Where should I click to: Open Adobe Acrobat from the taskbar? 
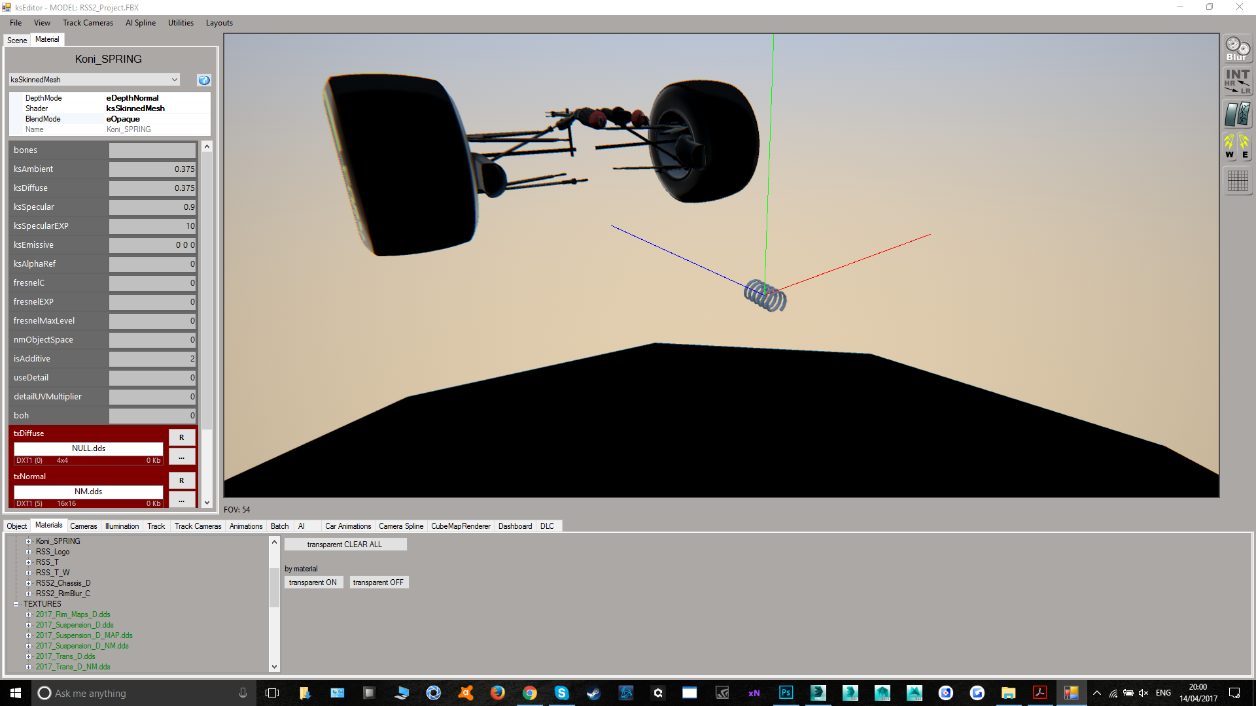pyautogui.click(x=1040, y=693)
